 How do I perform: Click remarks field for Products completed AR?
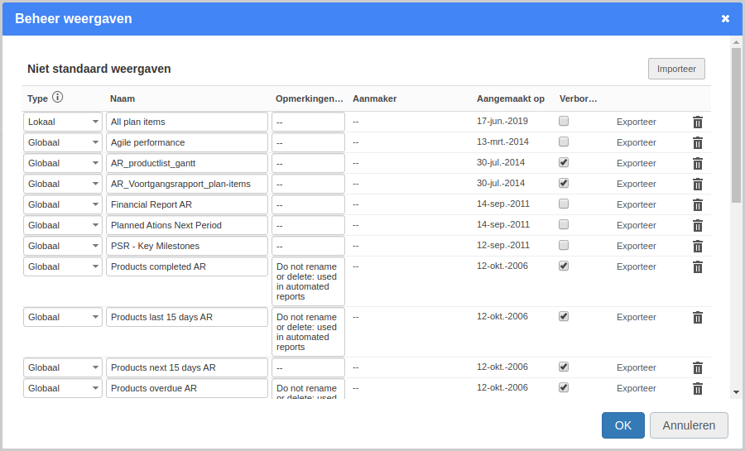click(x=309, y=281)
